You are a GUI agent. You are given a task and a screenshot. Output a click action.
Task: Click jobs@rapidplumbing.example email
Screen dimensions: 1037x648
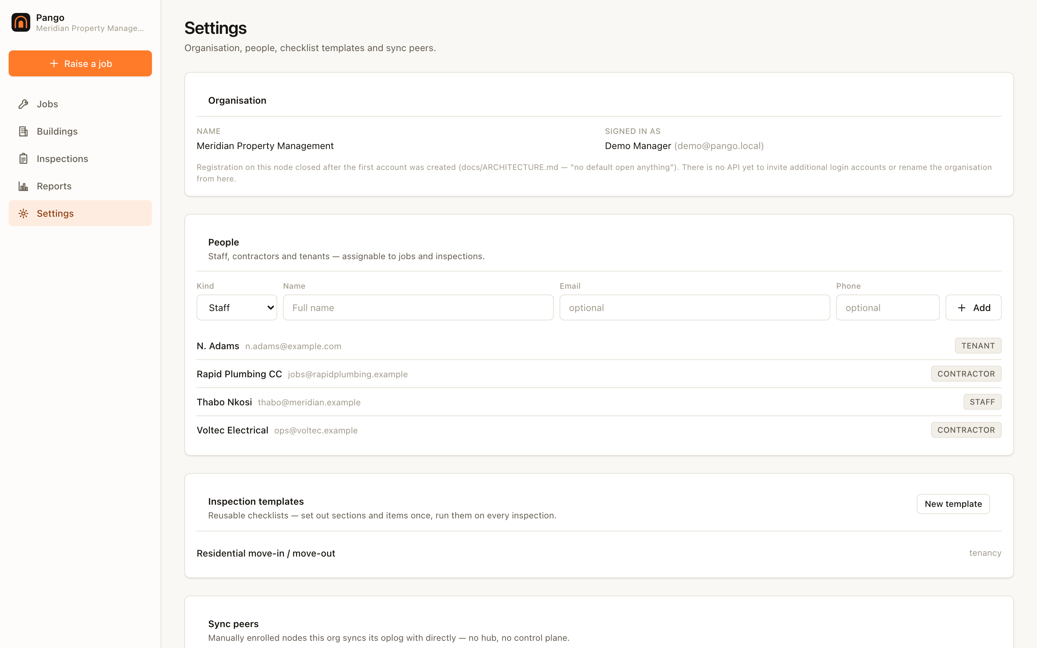(347, 374)
